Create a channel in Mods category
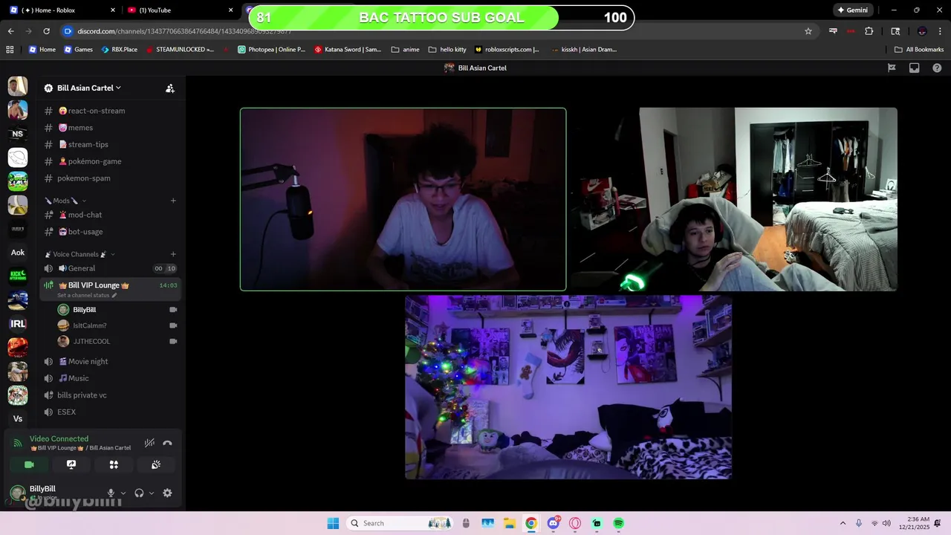 (x=173, y=201)
